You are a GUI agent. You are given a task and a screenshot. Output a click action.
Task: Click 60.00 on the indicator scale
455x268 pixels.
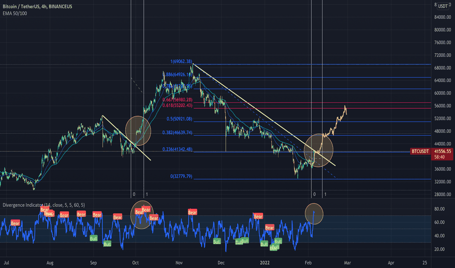pos(439,222)
